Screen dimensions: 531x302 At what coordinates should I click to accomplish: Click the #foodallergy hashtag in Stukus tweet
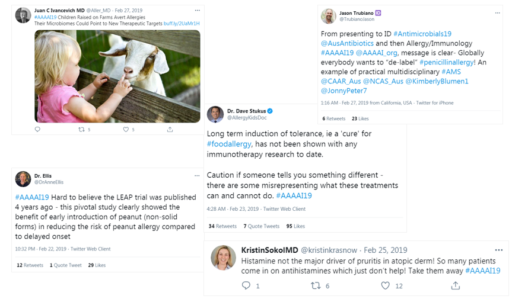[x=230, y=144]
